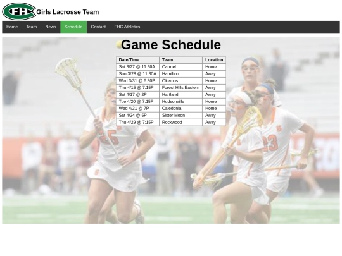Select the Wed 4/21 @ 7P cell
Image resolution: width=342 pixels, height=256 pixels.
click(x=137, y=109)
